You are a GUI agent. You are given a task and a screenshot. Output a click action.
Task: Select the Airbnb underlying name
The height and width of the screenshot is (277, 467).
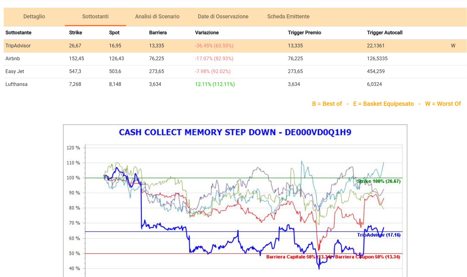coord(13,59)
